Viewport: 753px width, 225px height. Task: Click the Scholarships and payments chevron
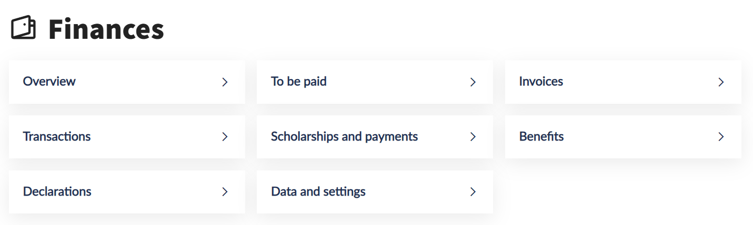pyautogui.click(x=473, y=137)
